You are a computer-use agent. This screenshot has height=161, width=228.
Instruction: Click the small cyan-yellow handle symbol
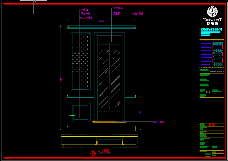(x=72, y=116)
